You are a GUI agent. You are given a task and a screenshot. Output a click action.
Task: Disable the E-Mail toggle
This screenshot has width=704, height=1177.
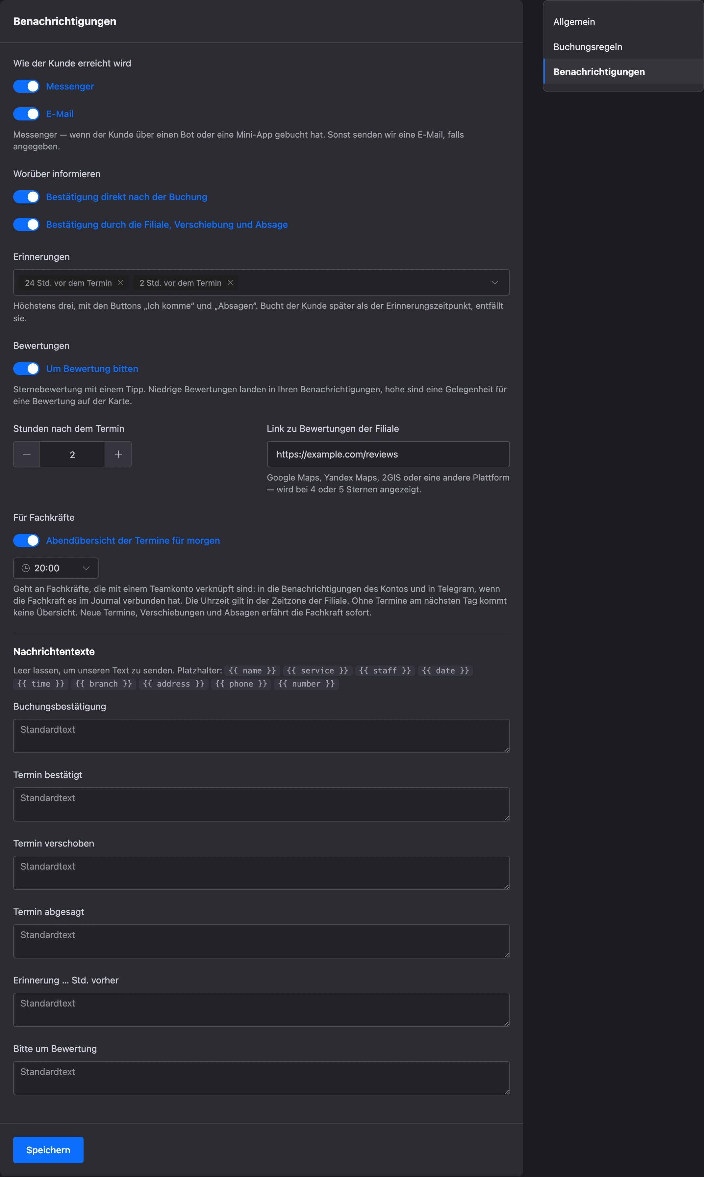pyautogui.click(x=26, y=114)
